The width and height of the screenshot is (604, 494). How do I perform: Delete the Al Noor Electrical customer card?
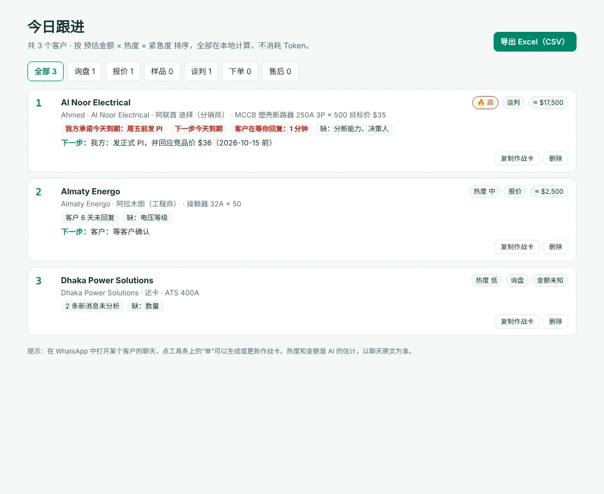[x=556, y=158]
